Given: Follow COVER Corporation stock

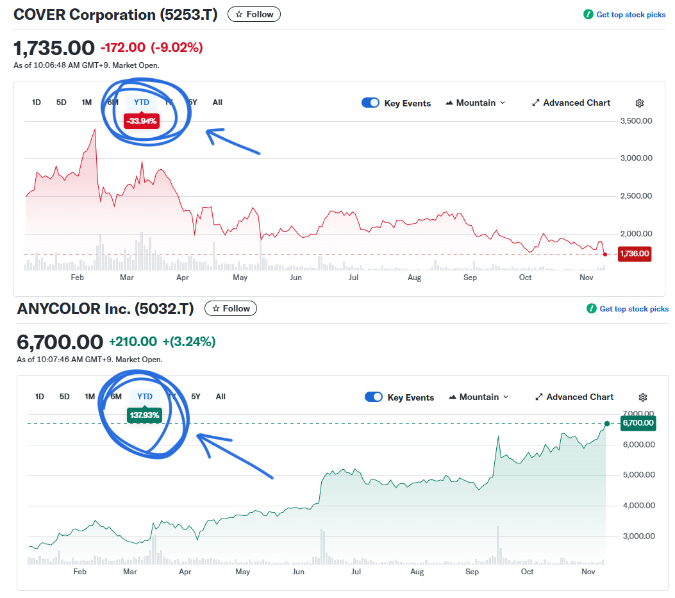Looking at the screenshot, I should [x=254, y=14].
